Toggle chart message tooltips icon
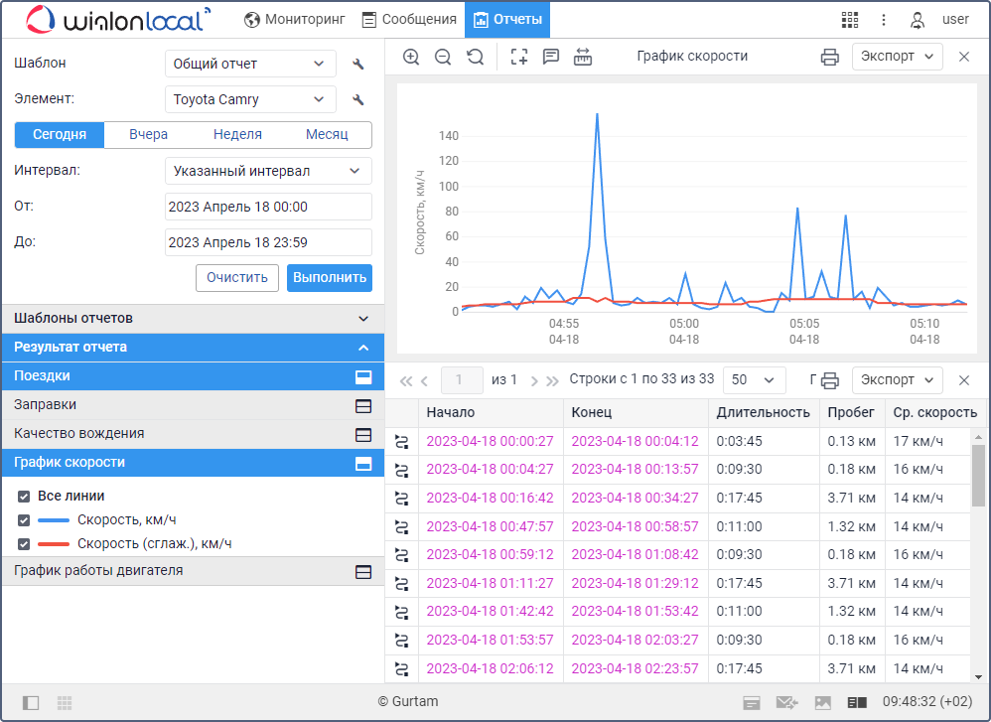This screenshot has height=722, width=991. [x=551, y=57]
